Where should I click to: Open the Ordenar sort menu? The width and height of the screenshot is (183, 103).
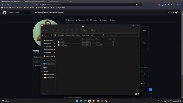[x=85, y=30]
